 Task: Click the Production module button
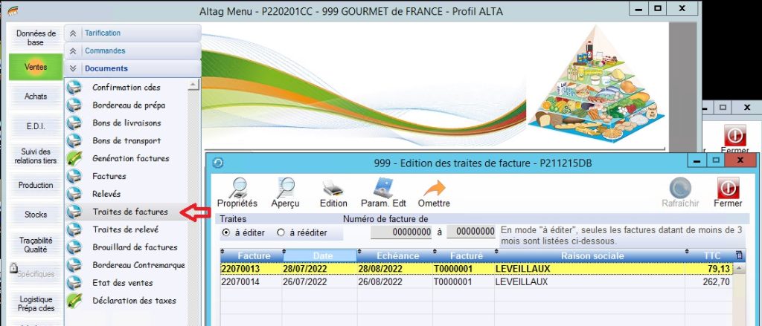(36, 185)
